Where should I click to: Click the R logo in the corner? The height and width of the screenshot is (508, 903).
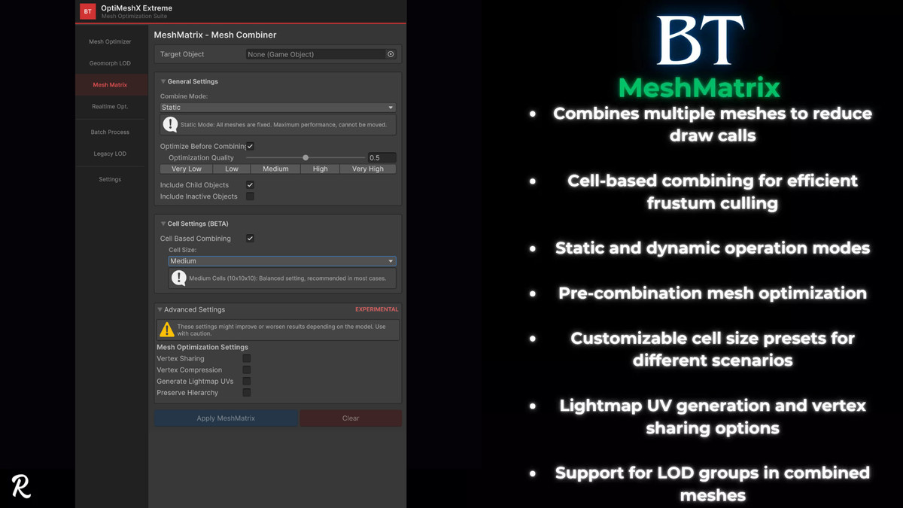pos(21,486)
